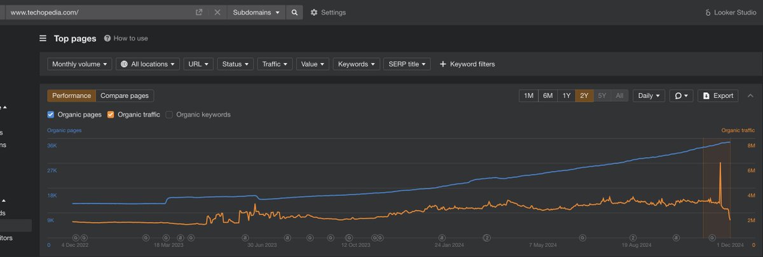This screenshot has width=763, height=257.
Task: Uncheck the Organic pages series
Action: pos(51,115)
